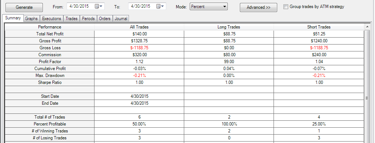
Task: Click the scrollbar up arrow
Action: click(x=367, y=27)
